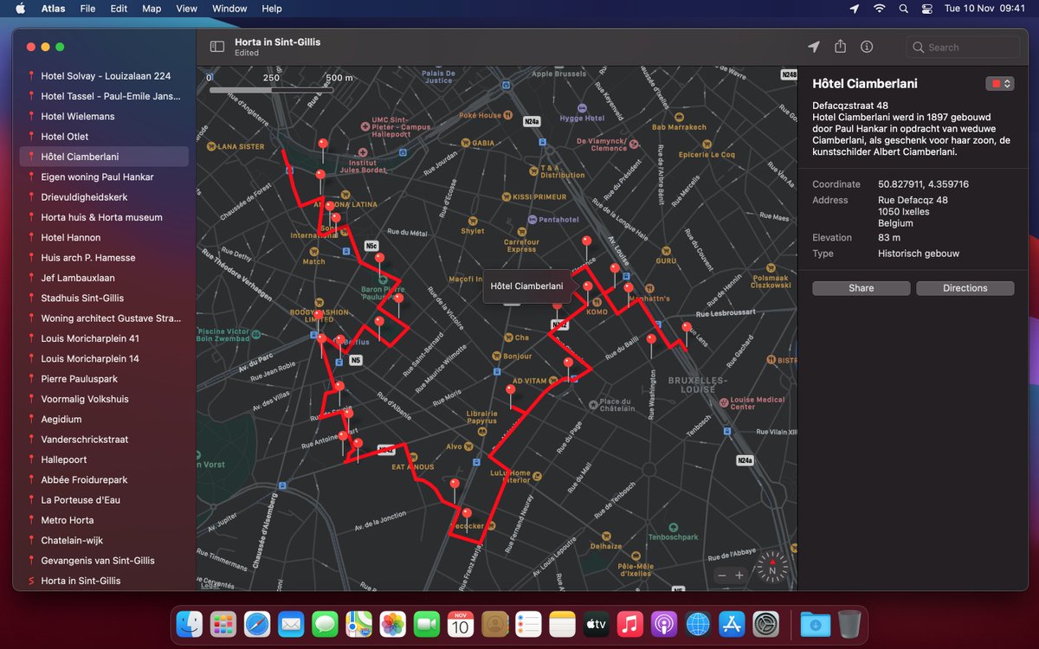Select Metro Horta in sidebar
This screenshot has width=1039, height=649.
[x=104, y=520]
